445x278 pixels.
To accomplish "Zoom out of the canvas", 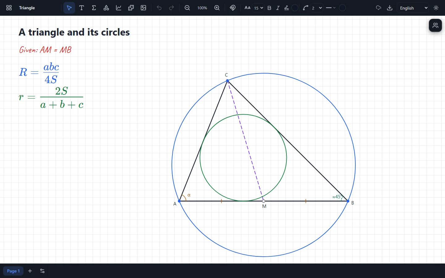I will (187, 8).
